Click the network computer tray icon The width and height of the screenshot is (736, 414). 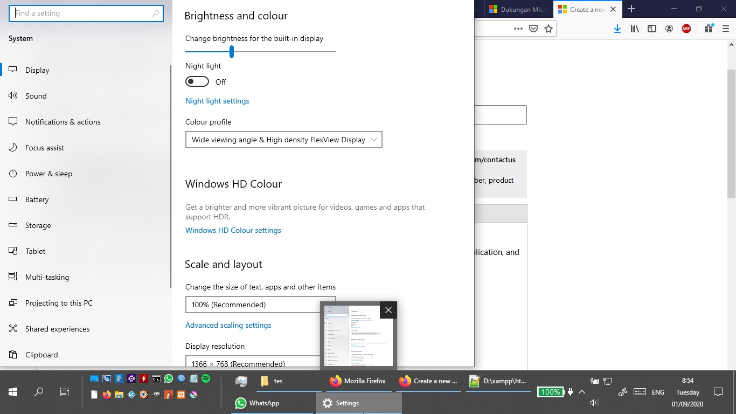(x=608, y=381)
